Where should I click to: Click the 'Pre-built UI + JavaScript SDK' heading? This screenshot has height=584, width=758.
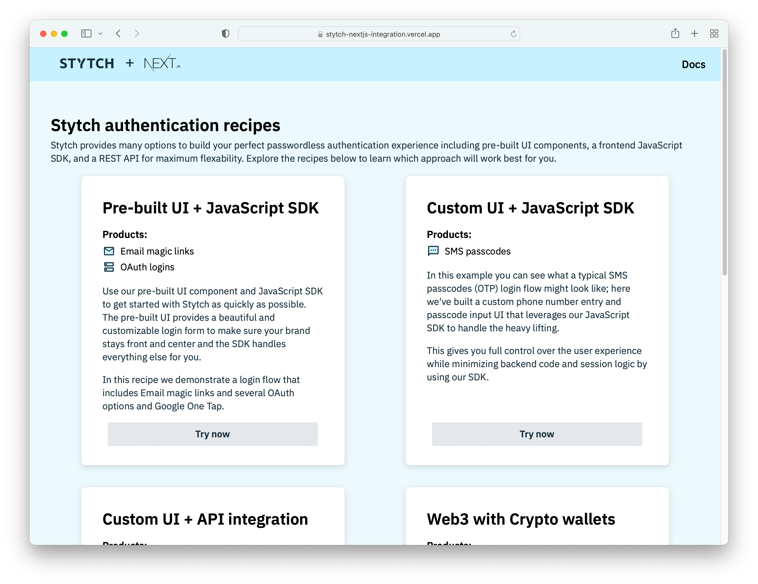coord(210,208)
